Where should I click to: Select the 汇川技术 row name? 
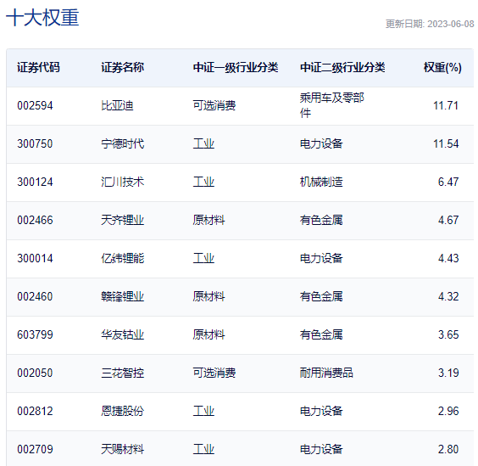123,182
